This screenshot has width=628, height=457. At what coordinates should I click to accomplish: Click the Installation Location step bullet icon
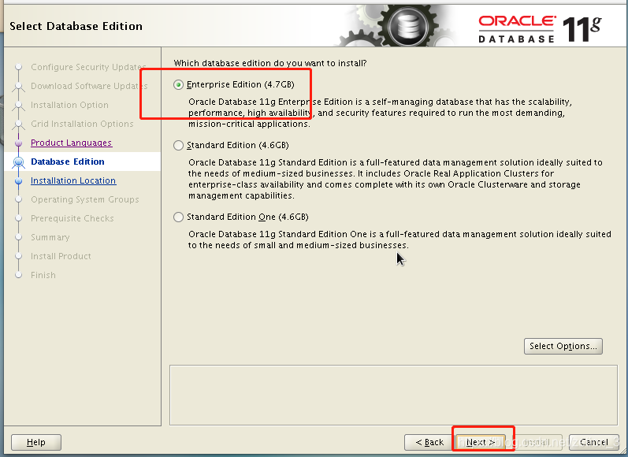[x=18, y=181]
